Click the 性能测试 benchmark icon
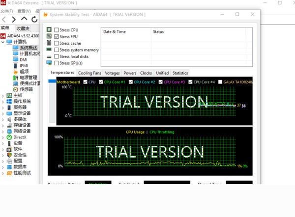Image resolution: width=295 pixels, height=217 pixels. (9, 173)
